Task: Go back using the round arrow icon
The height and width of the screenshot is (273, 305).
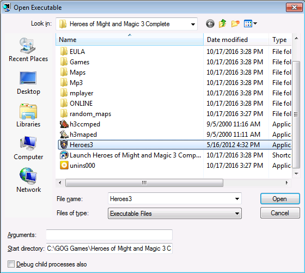Action: [x=210, y=24]
